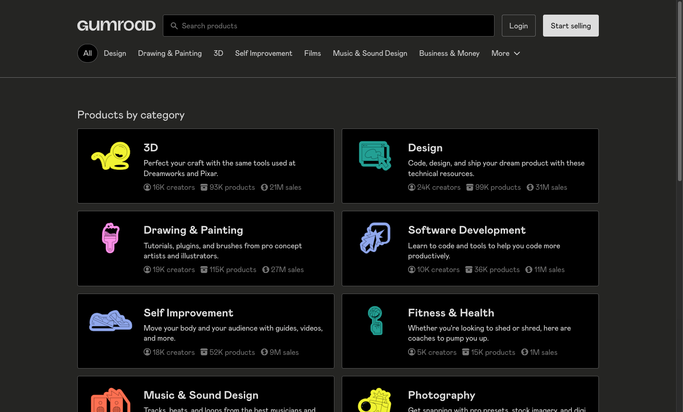Click the '31M sales' text
The width and height of the screenshot is (683, 412).
(x=551, y=187)
